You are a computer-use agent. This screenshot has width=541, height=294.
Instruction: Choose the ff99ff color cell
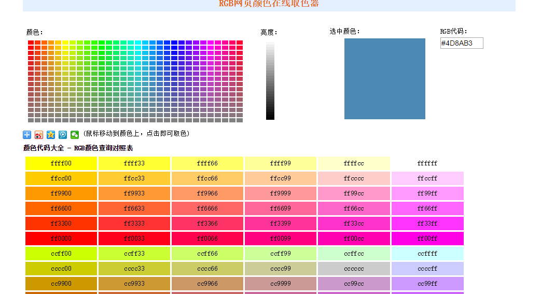click(x=427, y=193)
